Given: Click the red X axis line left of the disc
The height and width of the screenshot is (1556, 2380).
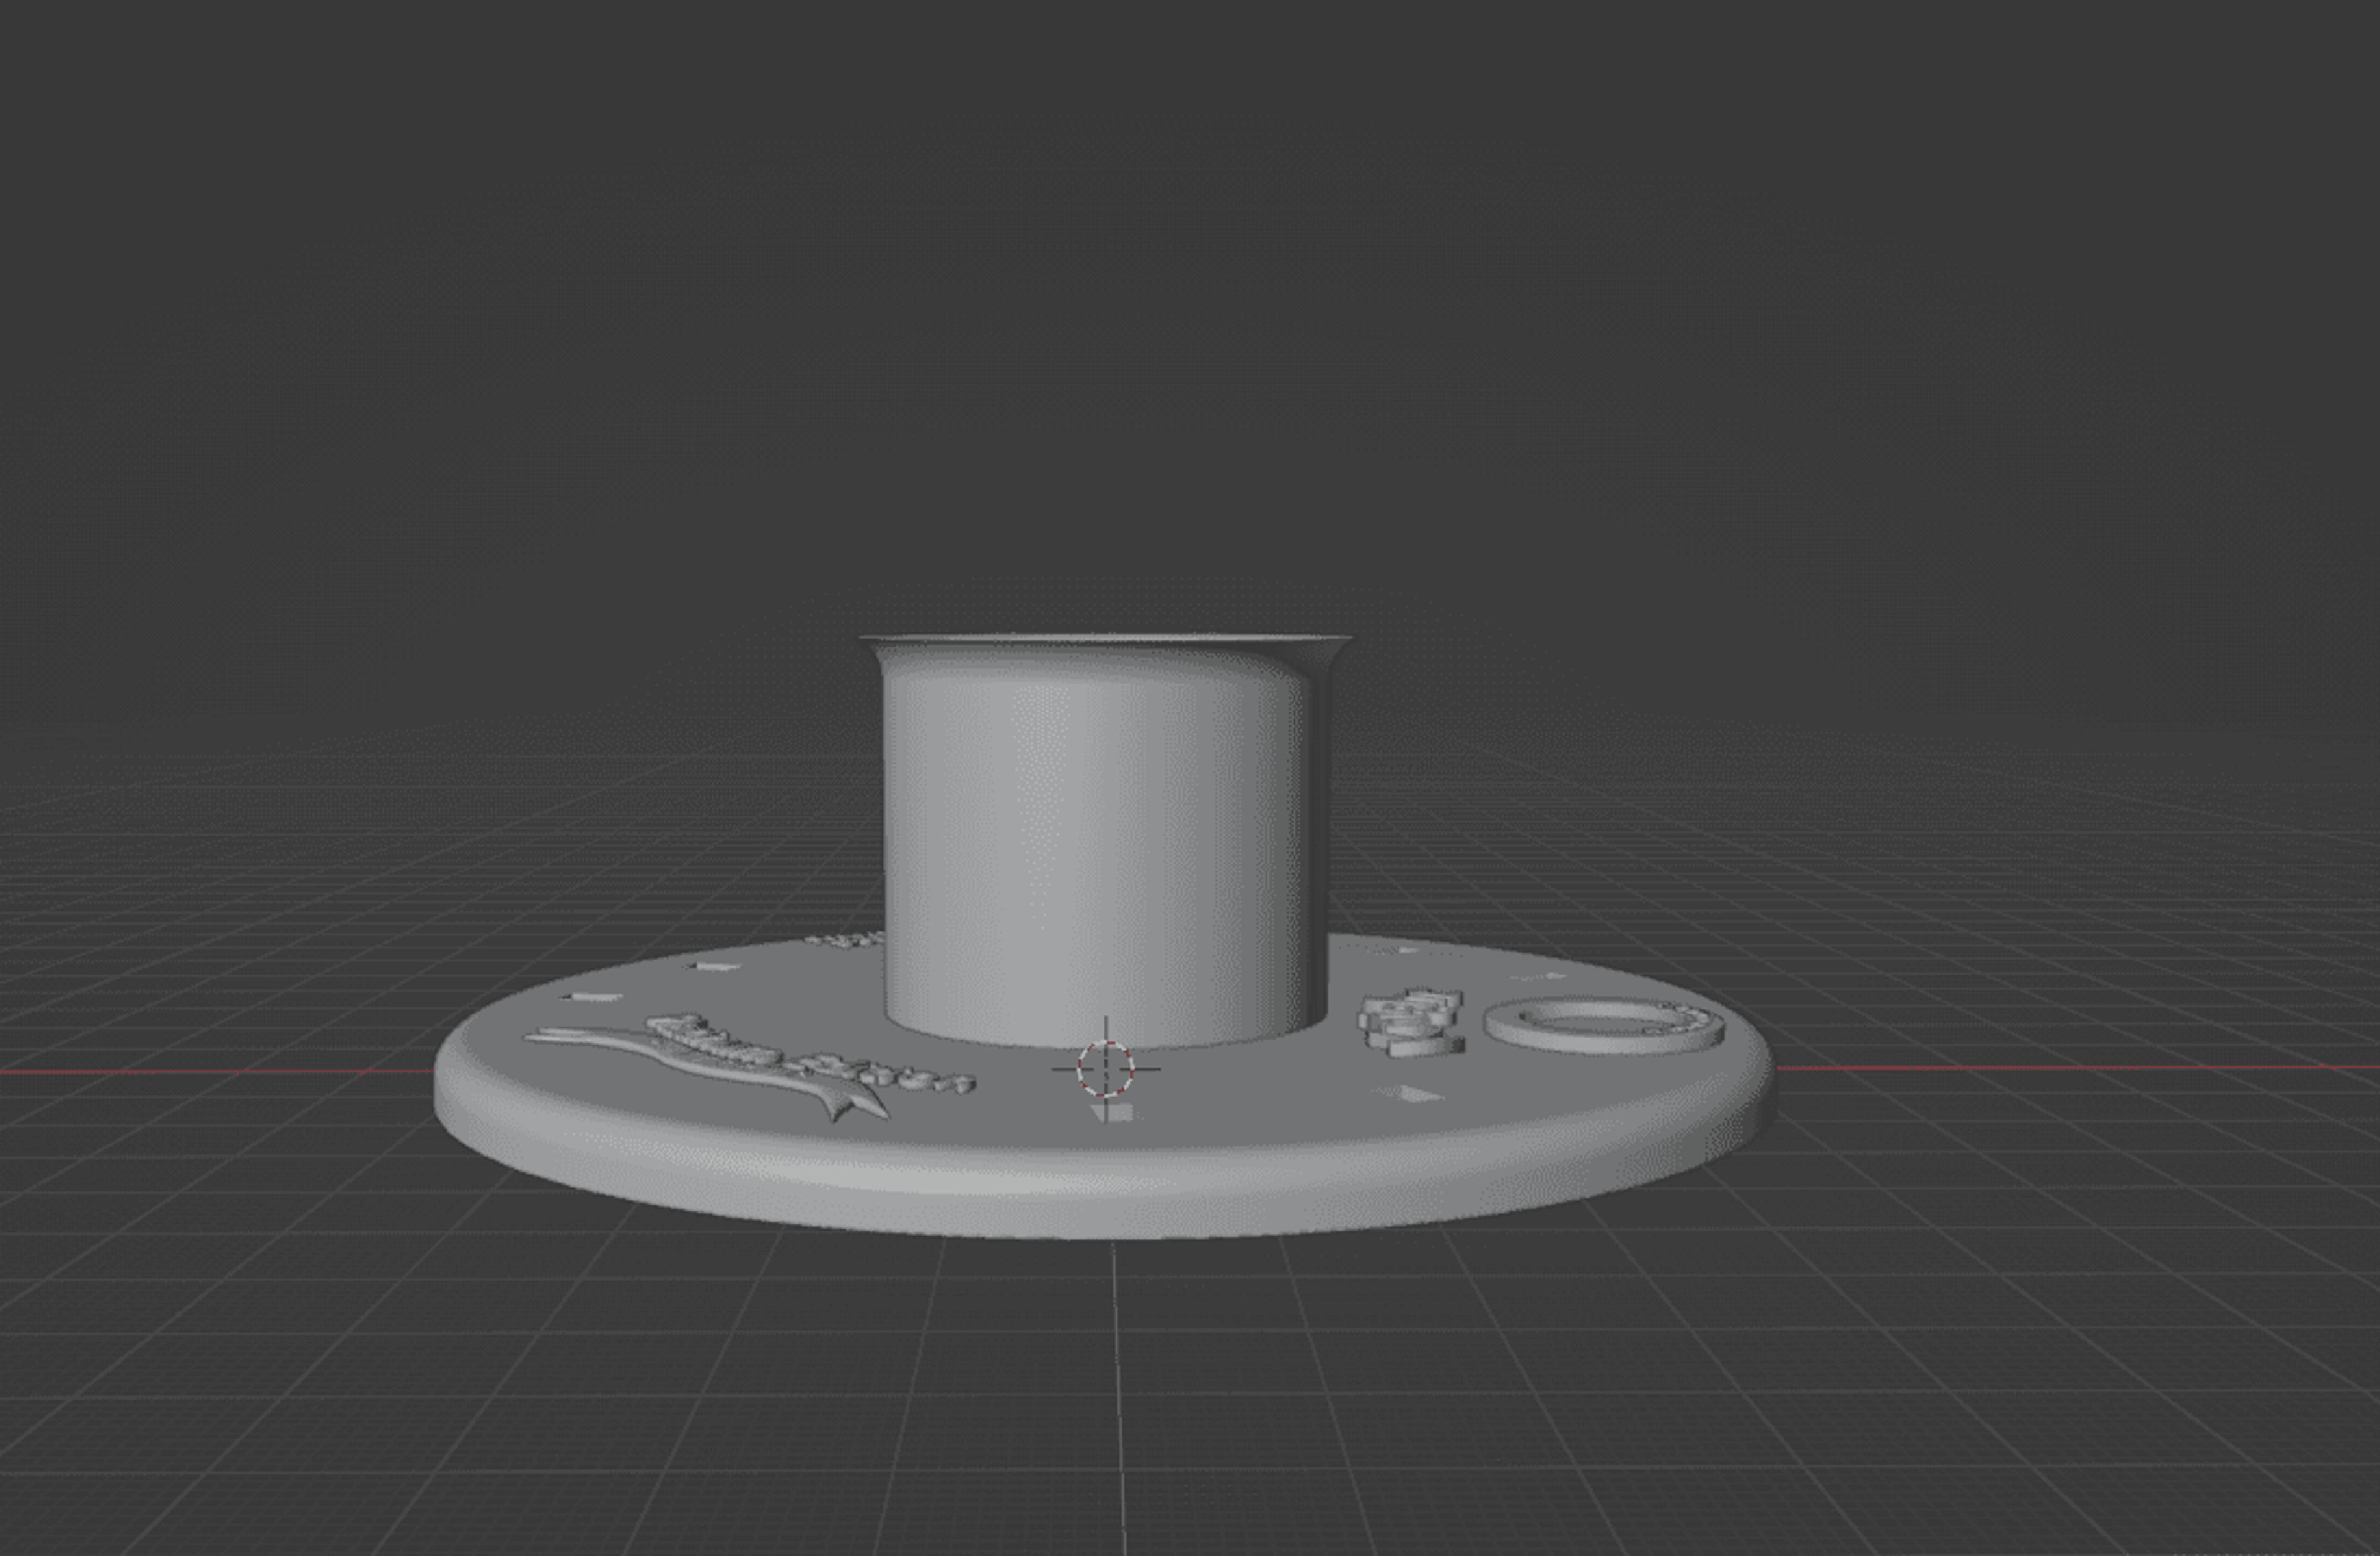Looking at the screenshot, I should pyautogui.click(x=215, y=1071).
